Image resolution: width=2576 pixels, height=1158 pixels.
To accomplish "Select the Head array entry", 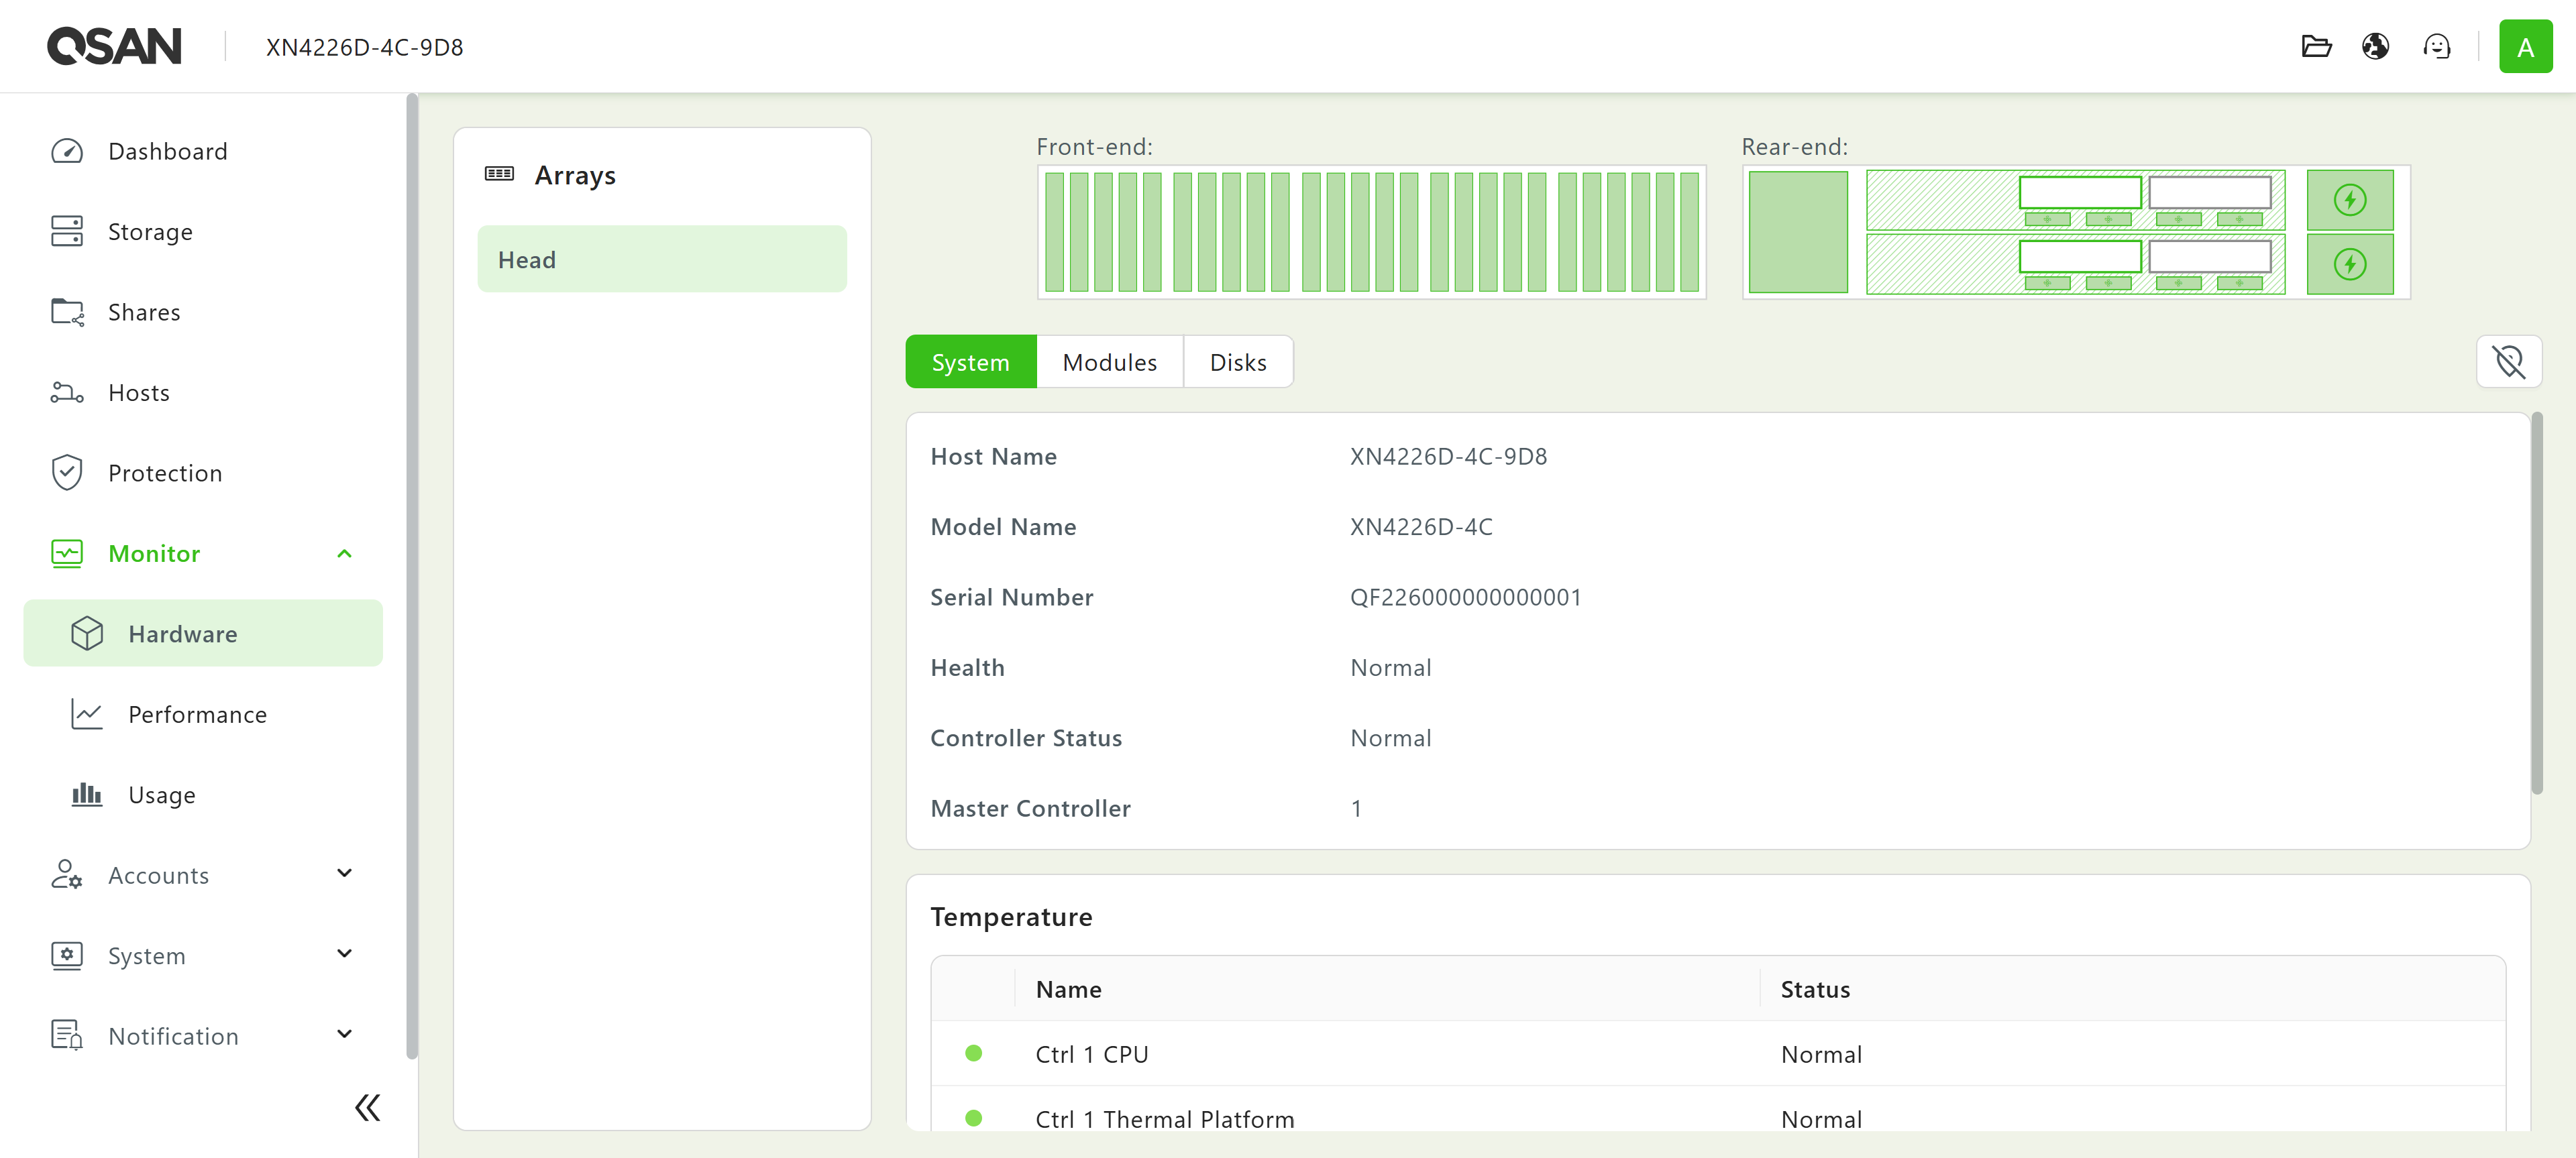I will click(x=661, y=259).
